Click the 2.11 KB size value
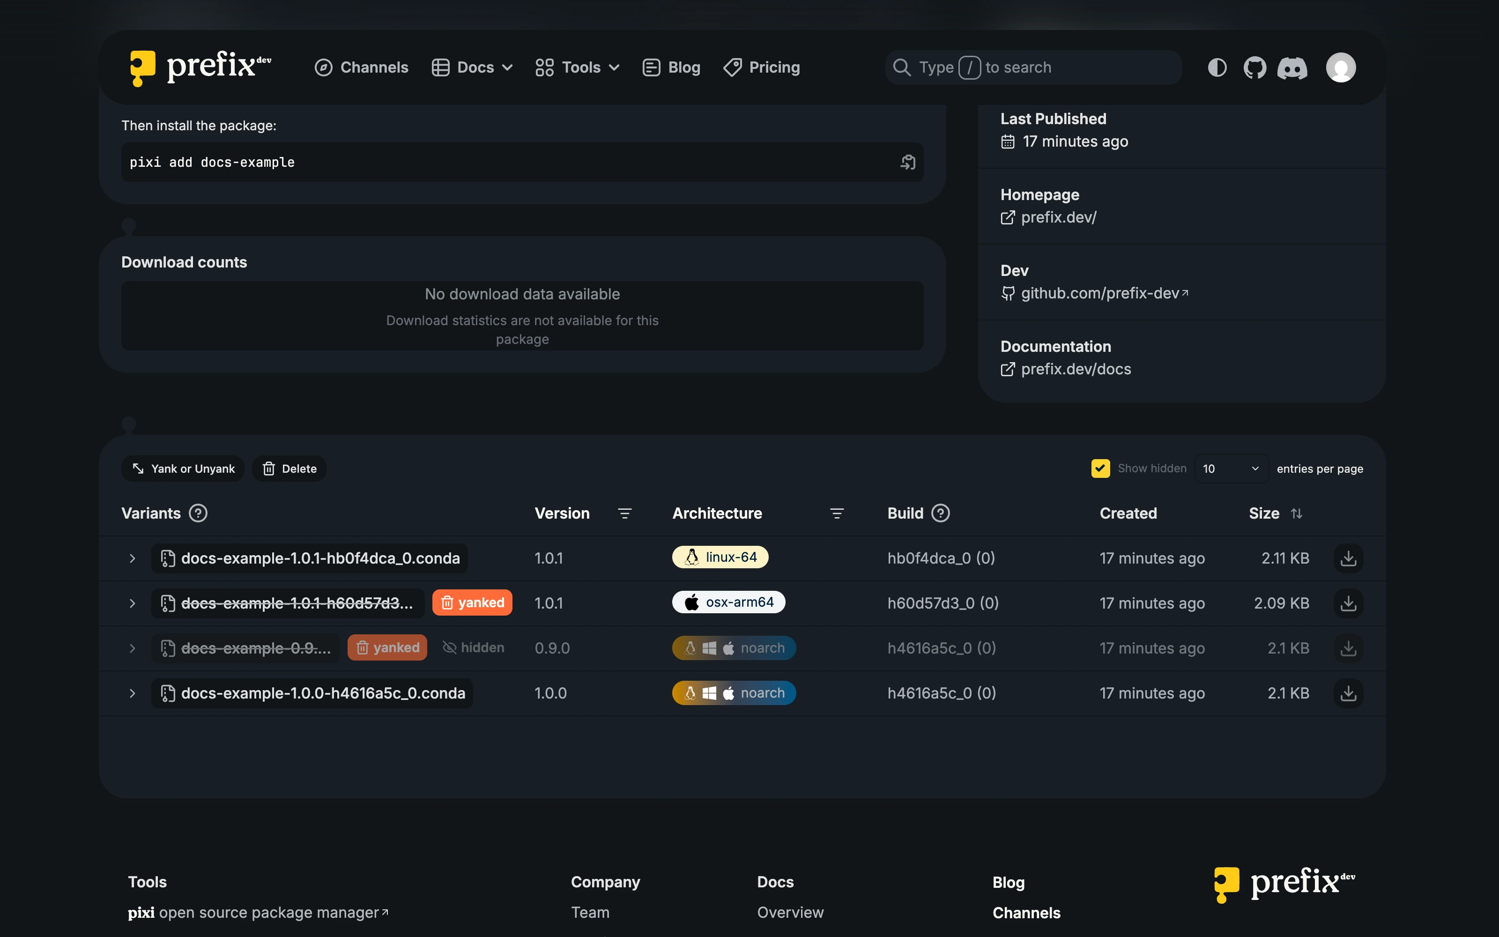 pyautogui.click(x=1285, y=558)
